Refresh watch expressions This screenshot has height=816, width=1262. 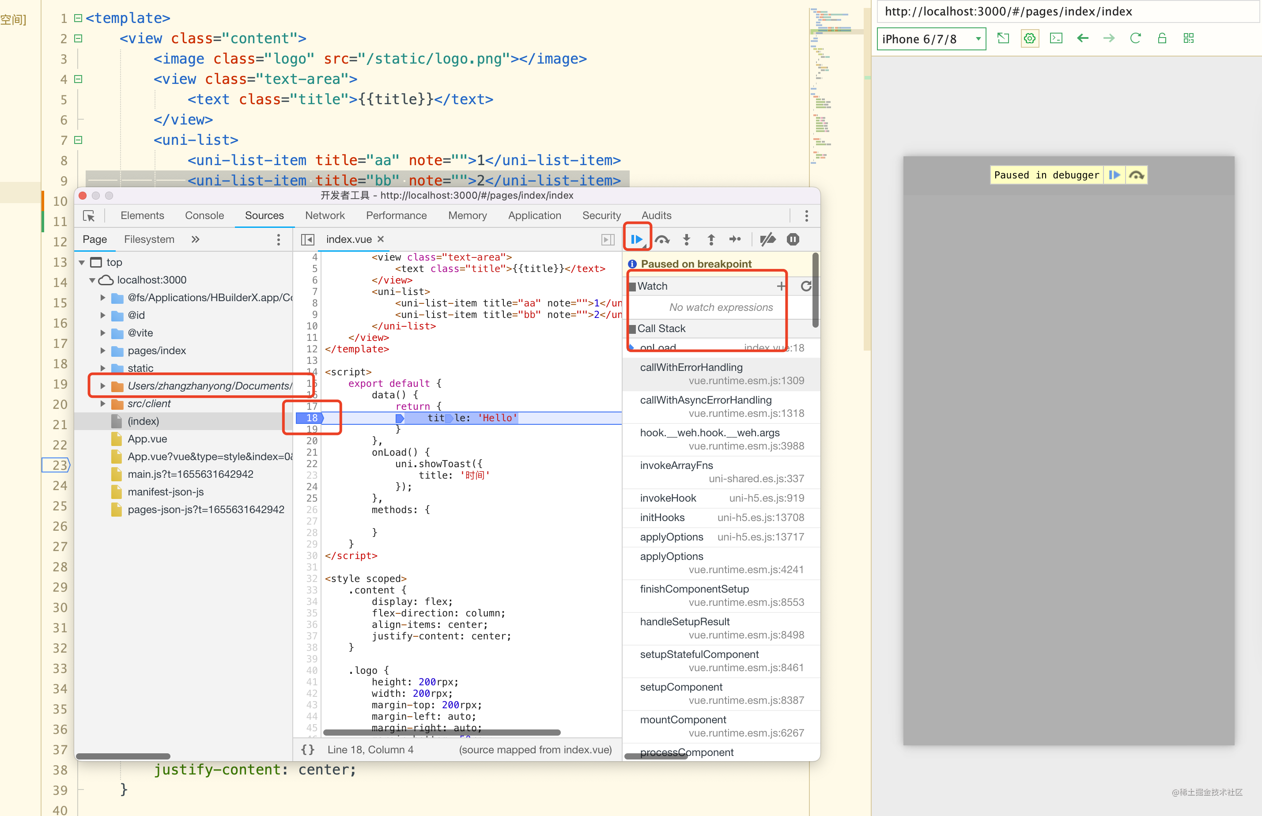pos(805,286)
